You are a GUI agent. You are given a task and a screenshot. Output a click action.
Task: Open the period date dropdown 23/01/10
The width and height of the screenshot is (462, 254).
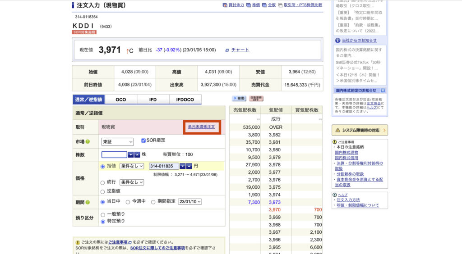pyautogui.click(x=190, y=202)
